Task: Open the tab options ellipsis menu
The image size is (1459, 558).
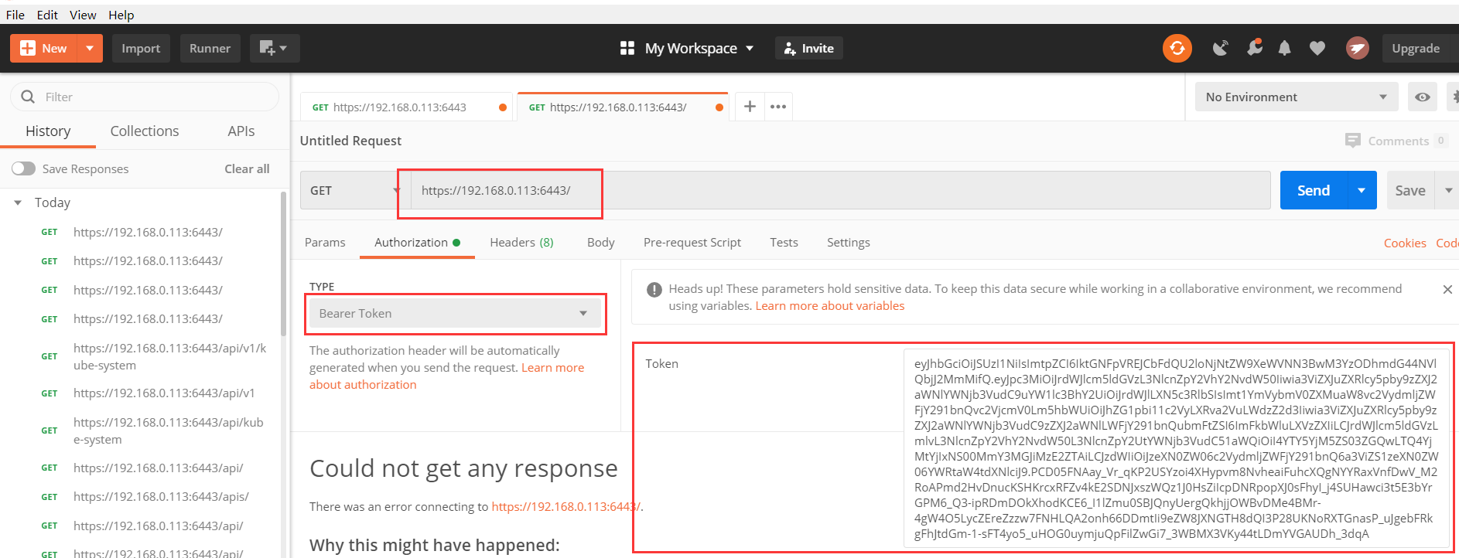Action: pyautogui.click(x=778, y=107)
